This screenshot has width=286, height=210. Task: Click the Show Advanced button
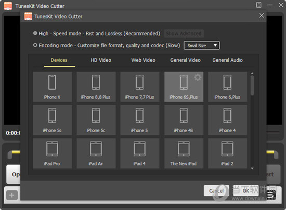tap(184, 34)
